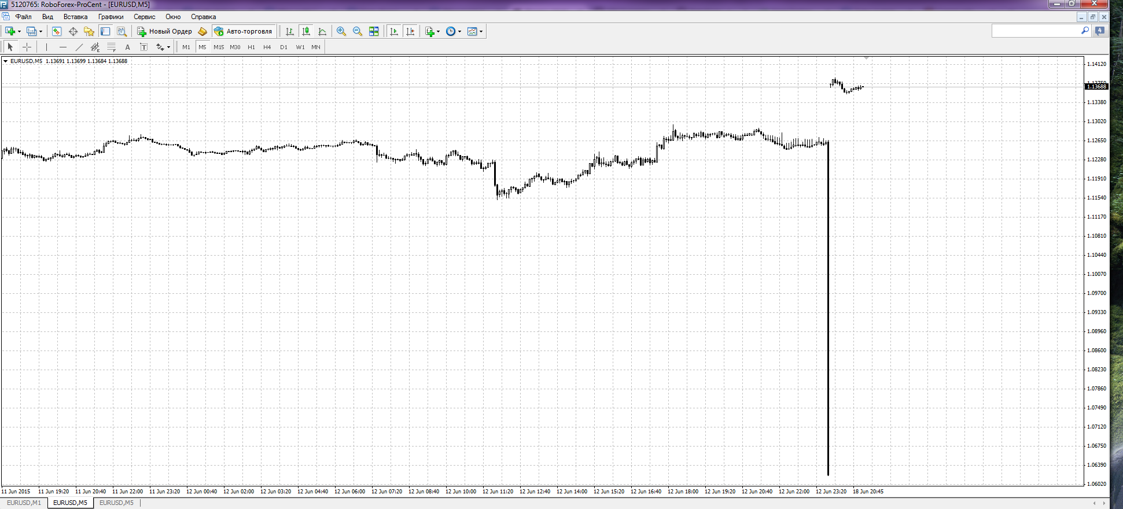Open the Вставка menu
The width and height of the screenshot is (1123, 509).
(x=76, y=17)
